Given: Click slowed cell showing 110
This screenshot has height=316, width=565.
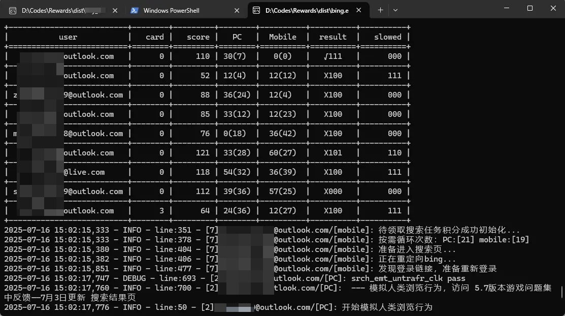Looking at the screenshot, I should point(394,152).
